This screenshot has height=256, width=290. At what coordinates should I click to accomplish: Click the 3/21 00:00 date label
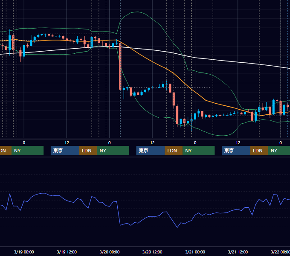coord(195,252)
